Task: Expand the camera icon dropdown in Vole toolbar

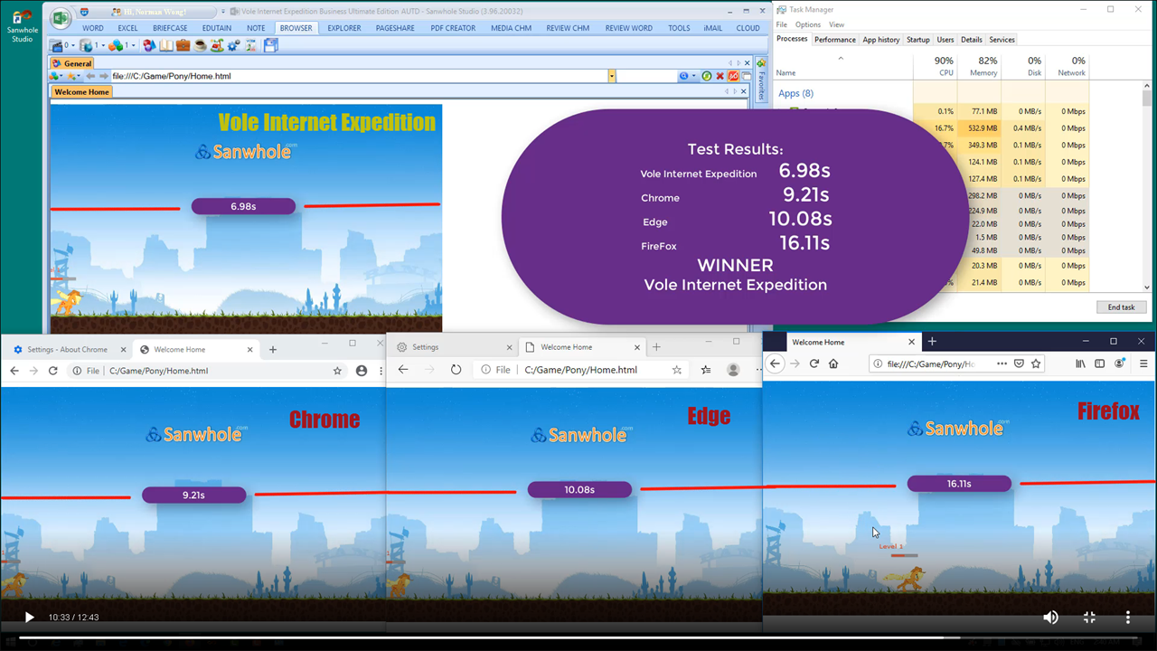Action: 73,45
